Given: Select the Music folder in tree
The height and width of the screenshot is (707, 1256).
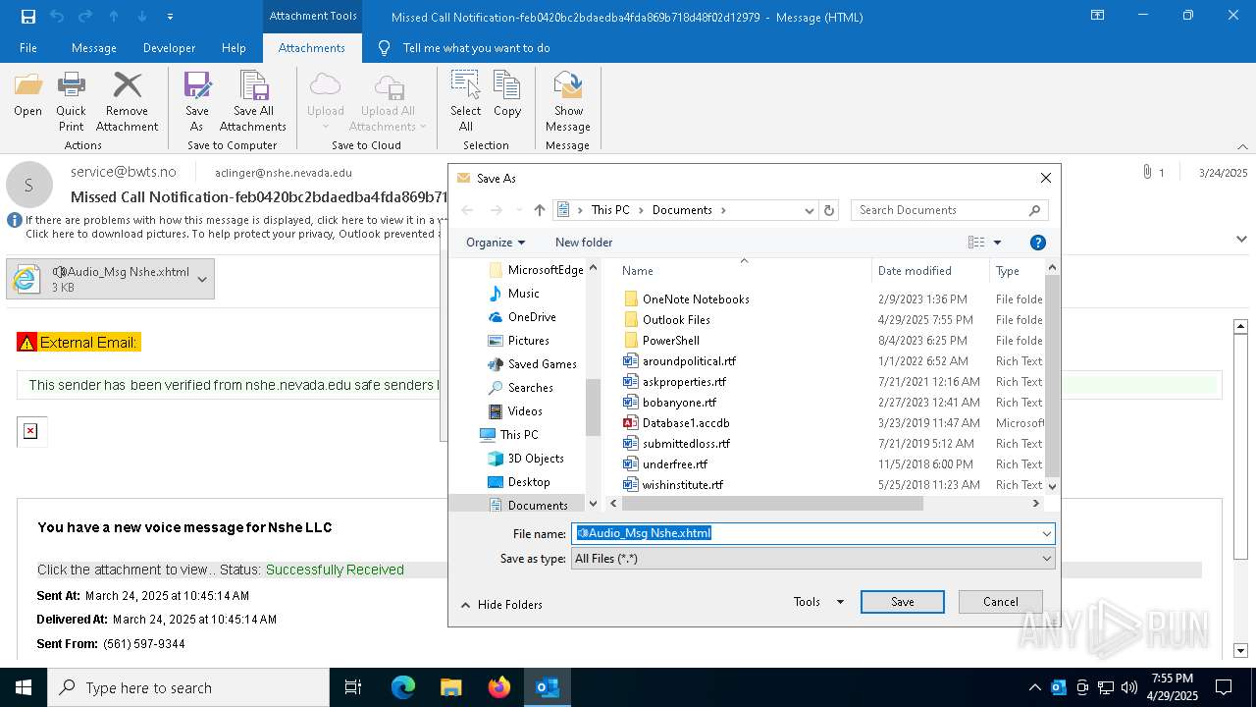Looking at the screenshot, I should [523, 294].
